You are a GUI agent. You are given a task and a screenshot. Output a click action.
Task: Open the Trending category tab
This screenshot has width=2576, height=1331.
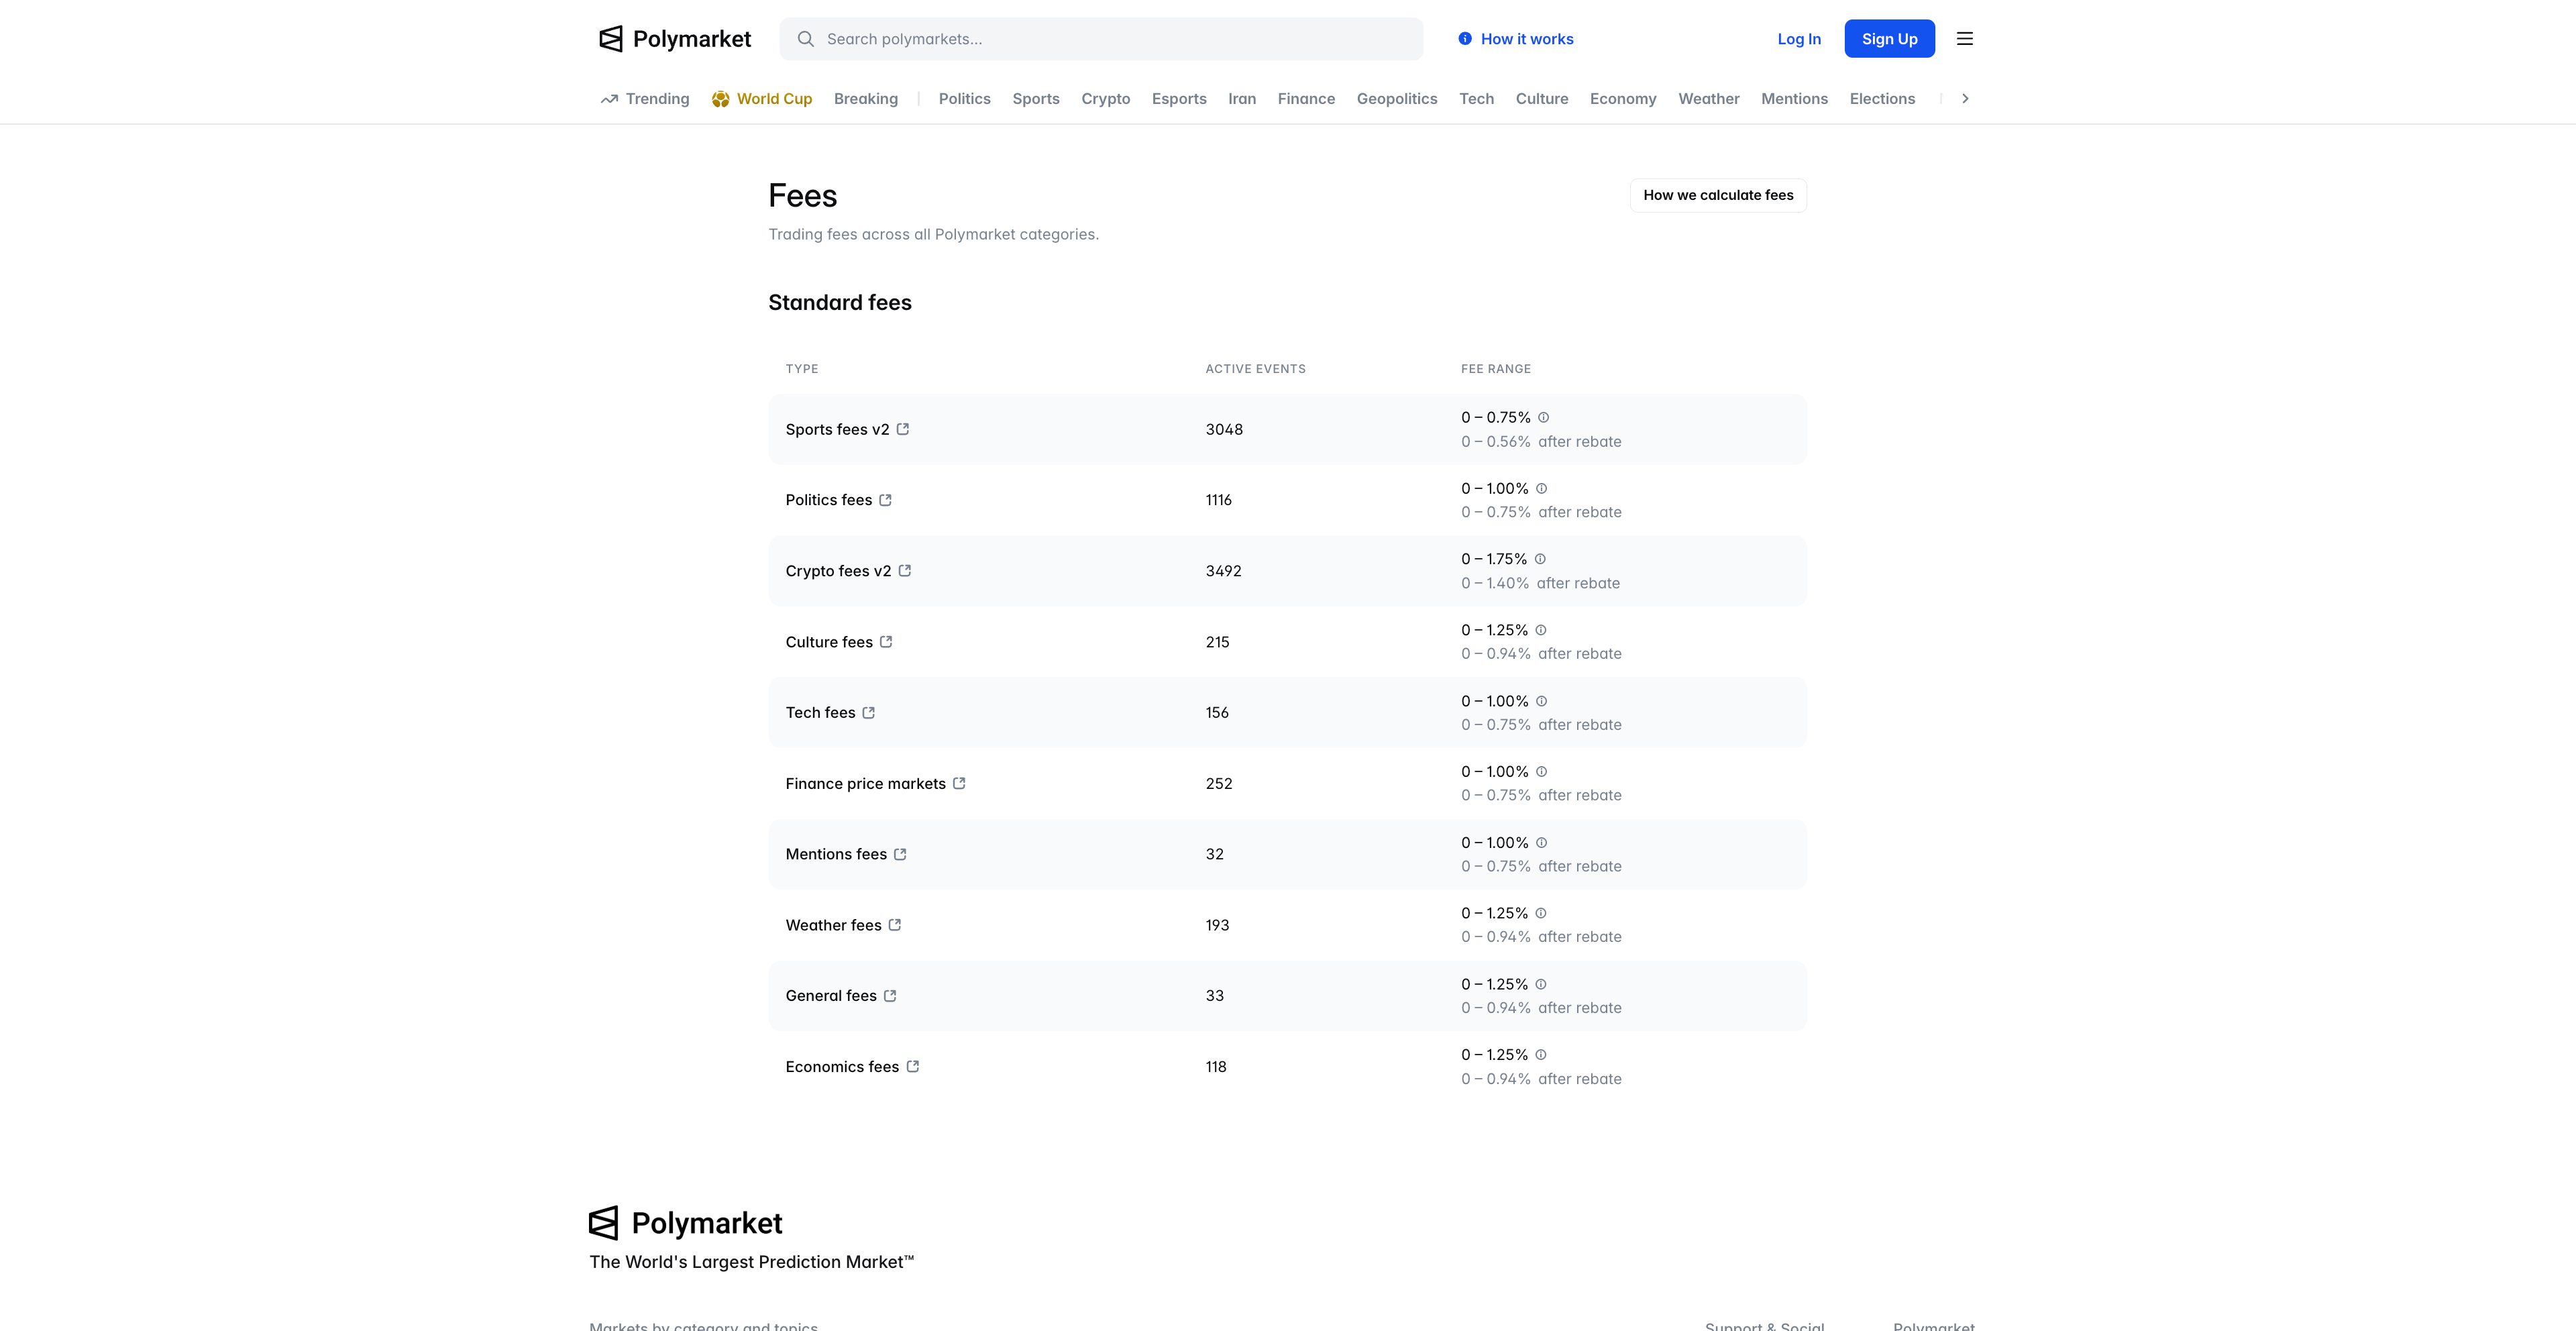pos(645,99)
